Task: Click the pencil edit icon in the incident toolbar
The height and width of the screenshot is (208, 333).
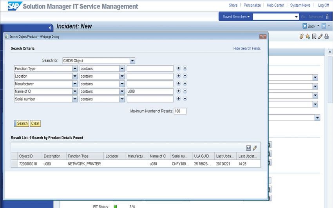Action: tap(320, 36)
